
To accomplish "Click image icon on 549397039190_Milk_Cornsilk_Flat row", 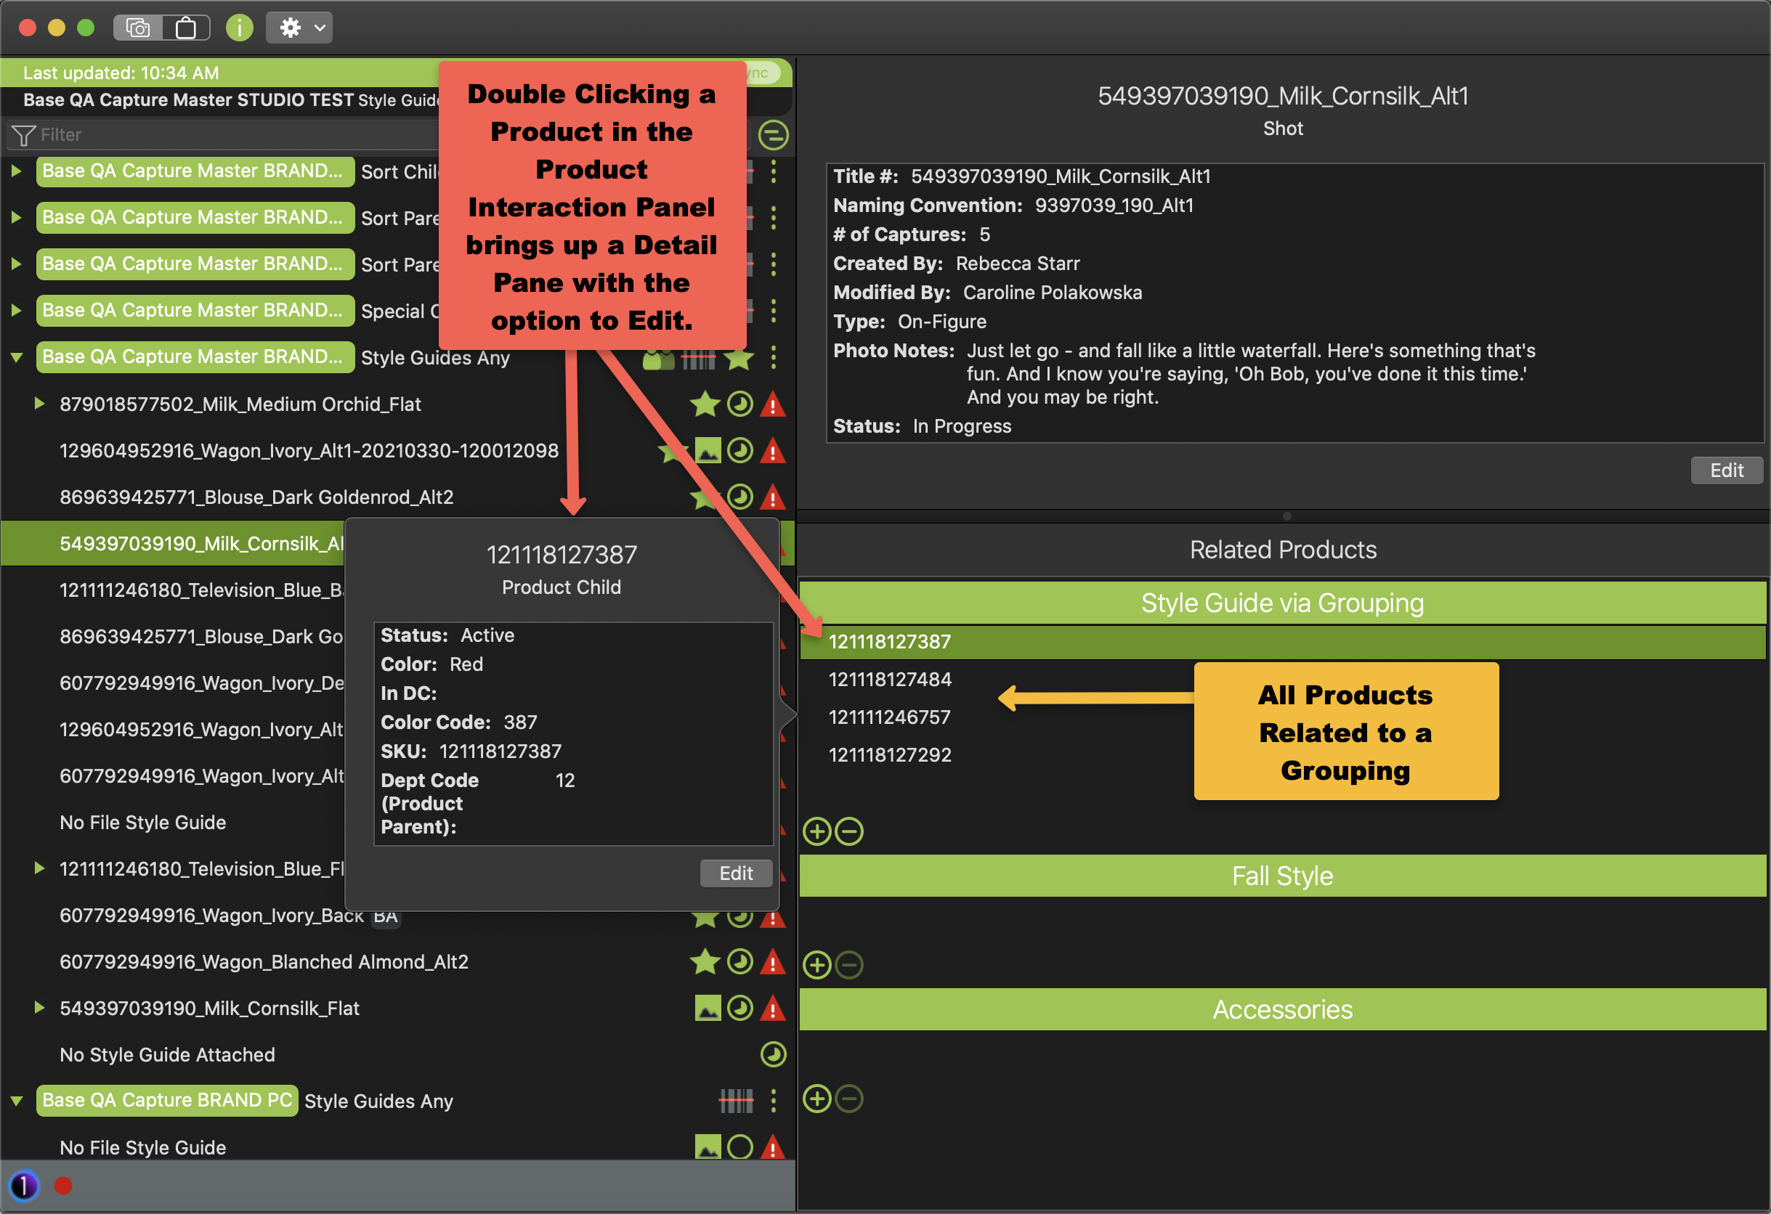I will click(708, 1009).
